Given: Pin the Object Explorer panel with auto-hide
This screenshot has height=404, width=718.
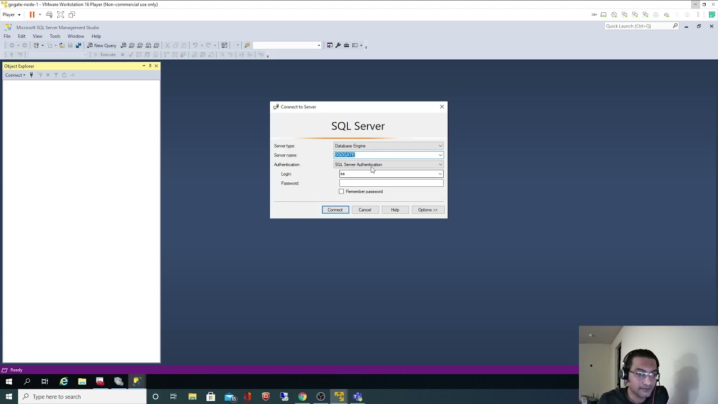Looking at the screenshot, I should pos(150,66).
